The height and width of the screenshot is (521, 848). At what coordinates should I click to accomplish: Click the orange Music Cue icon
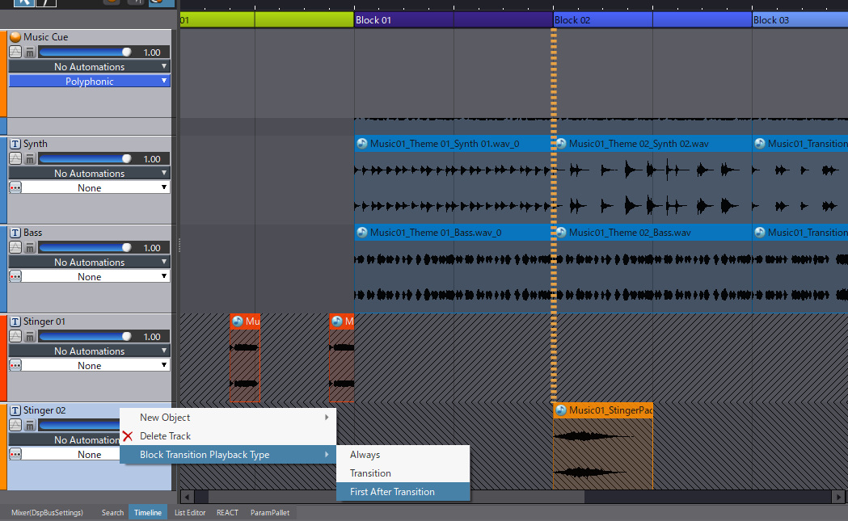[15, 36]
